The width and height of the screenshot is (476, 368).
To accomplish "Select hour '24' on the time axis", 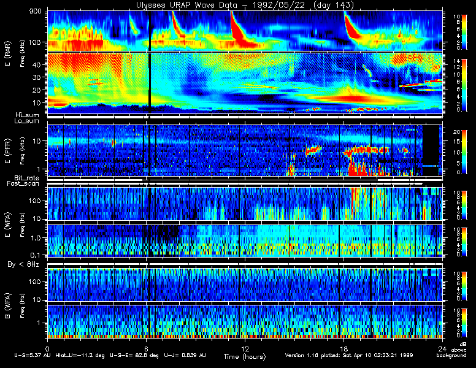I will [x=442, y=348].
